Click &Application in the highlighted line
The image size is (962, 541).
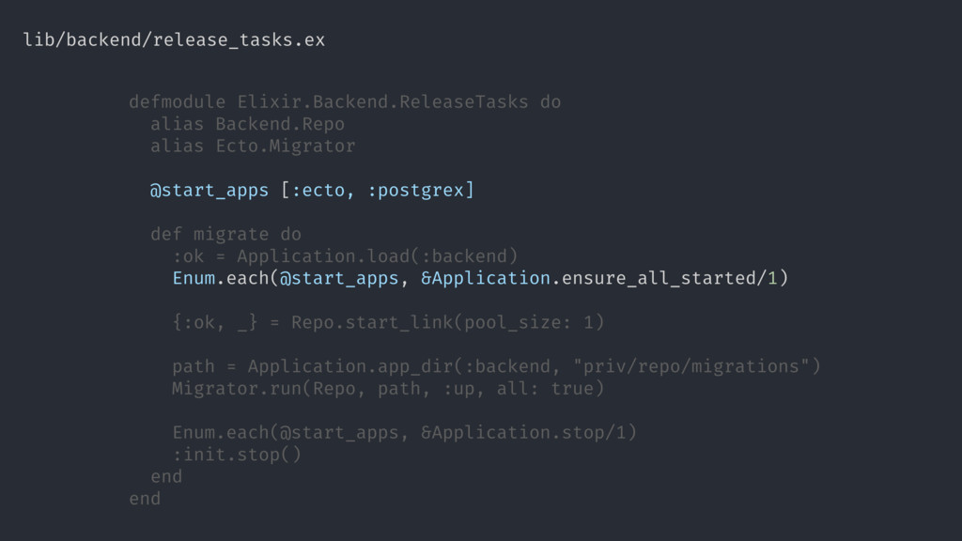point(486,278)
